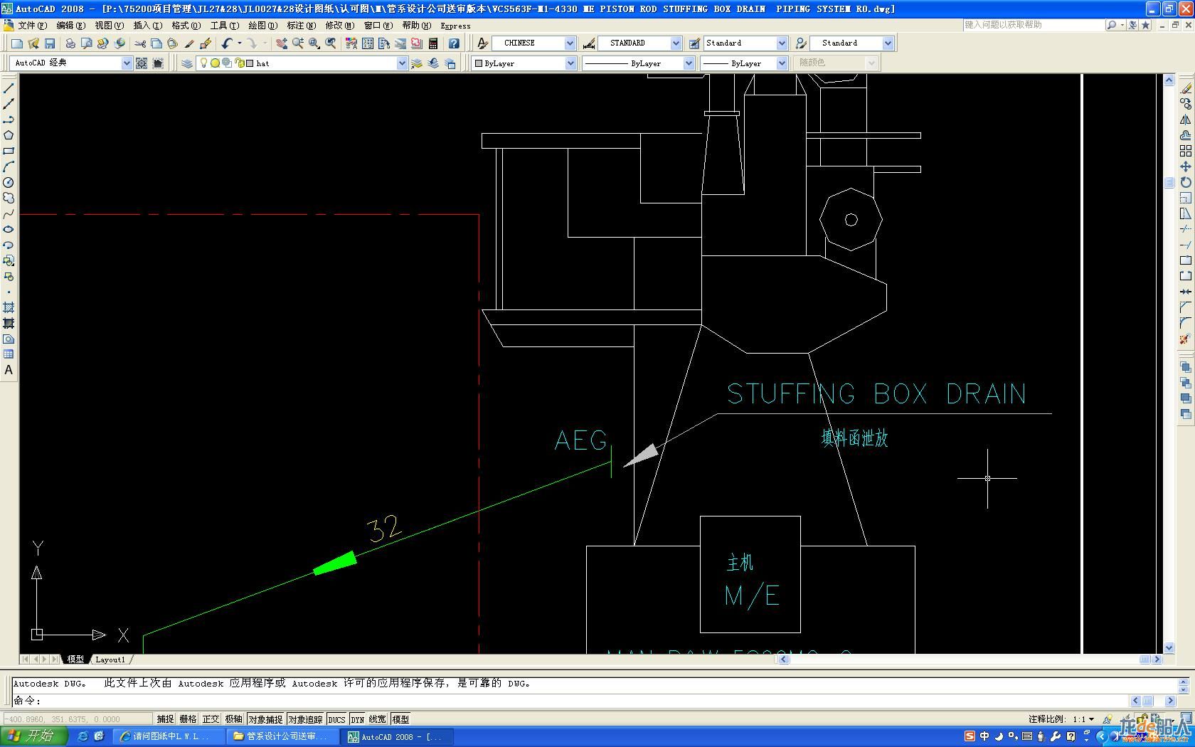Viewport: 1195px width, 747px height.
Task: Click the Array tool in Modify toolbar
Action: pyautogui.click(x=1185, y=151)
